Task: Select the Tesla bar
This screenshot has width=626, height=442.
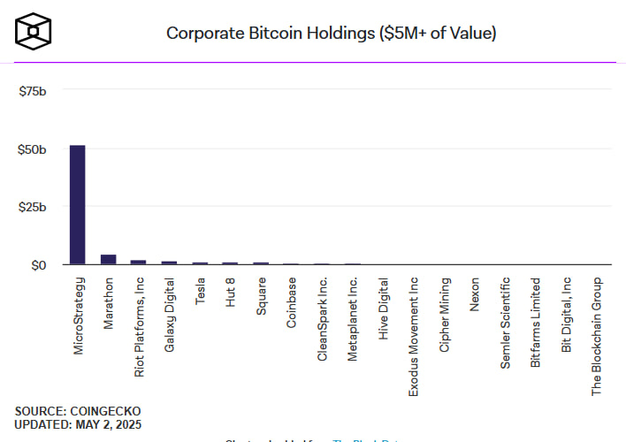Action: coord(200,263)
